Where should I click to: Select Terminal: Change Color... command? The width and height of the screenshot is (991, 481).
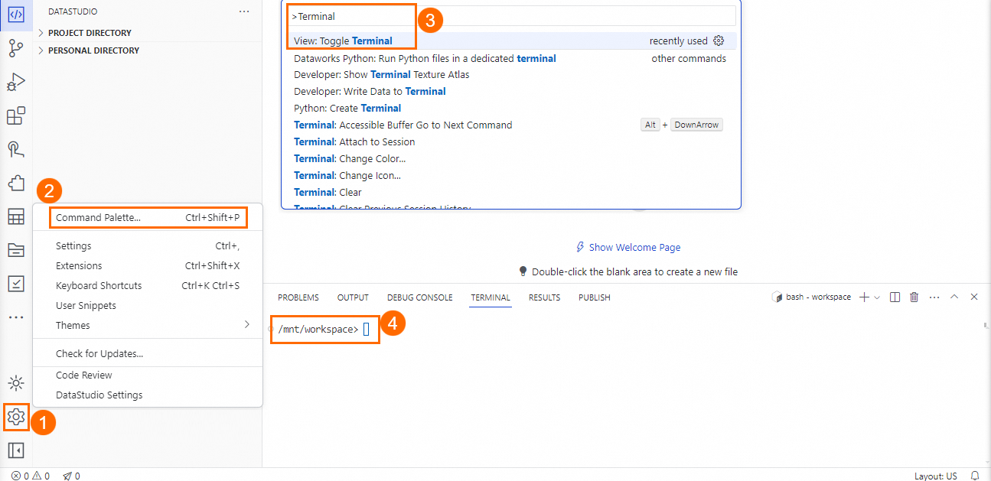click(x=511, y=159)
